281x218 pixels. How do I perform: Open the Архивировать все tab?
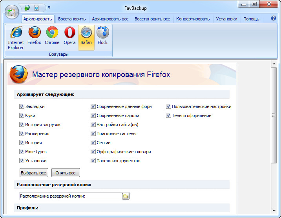pos(110,19)
